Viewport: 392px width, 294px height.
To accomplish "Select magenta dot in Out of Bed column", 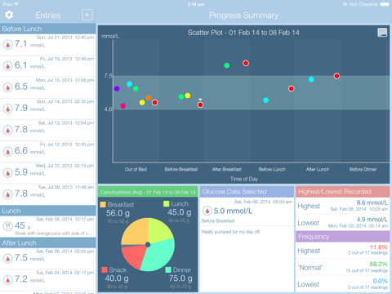I will pos(123,106).
